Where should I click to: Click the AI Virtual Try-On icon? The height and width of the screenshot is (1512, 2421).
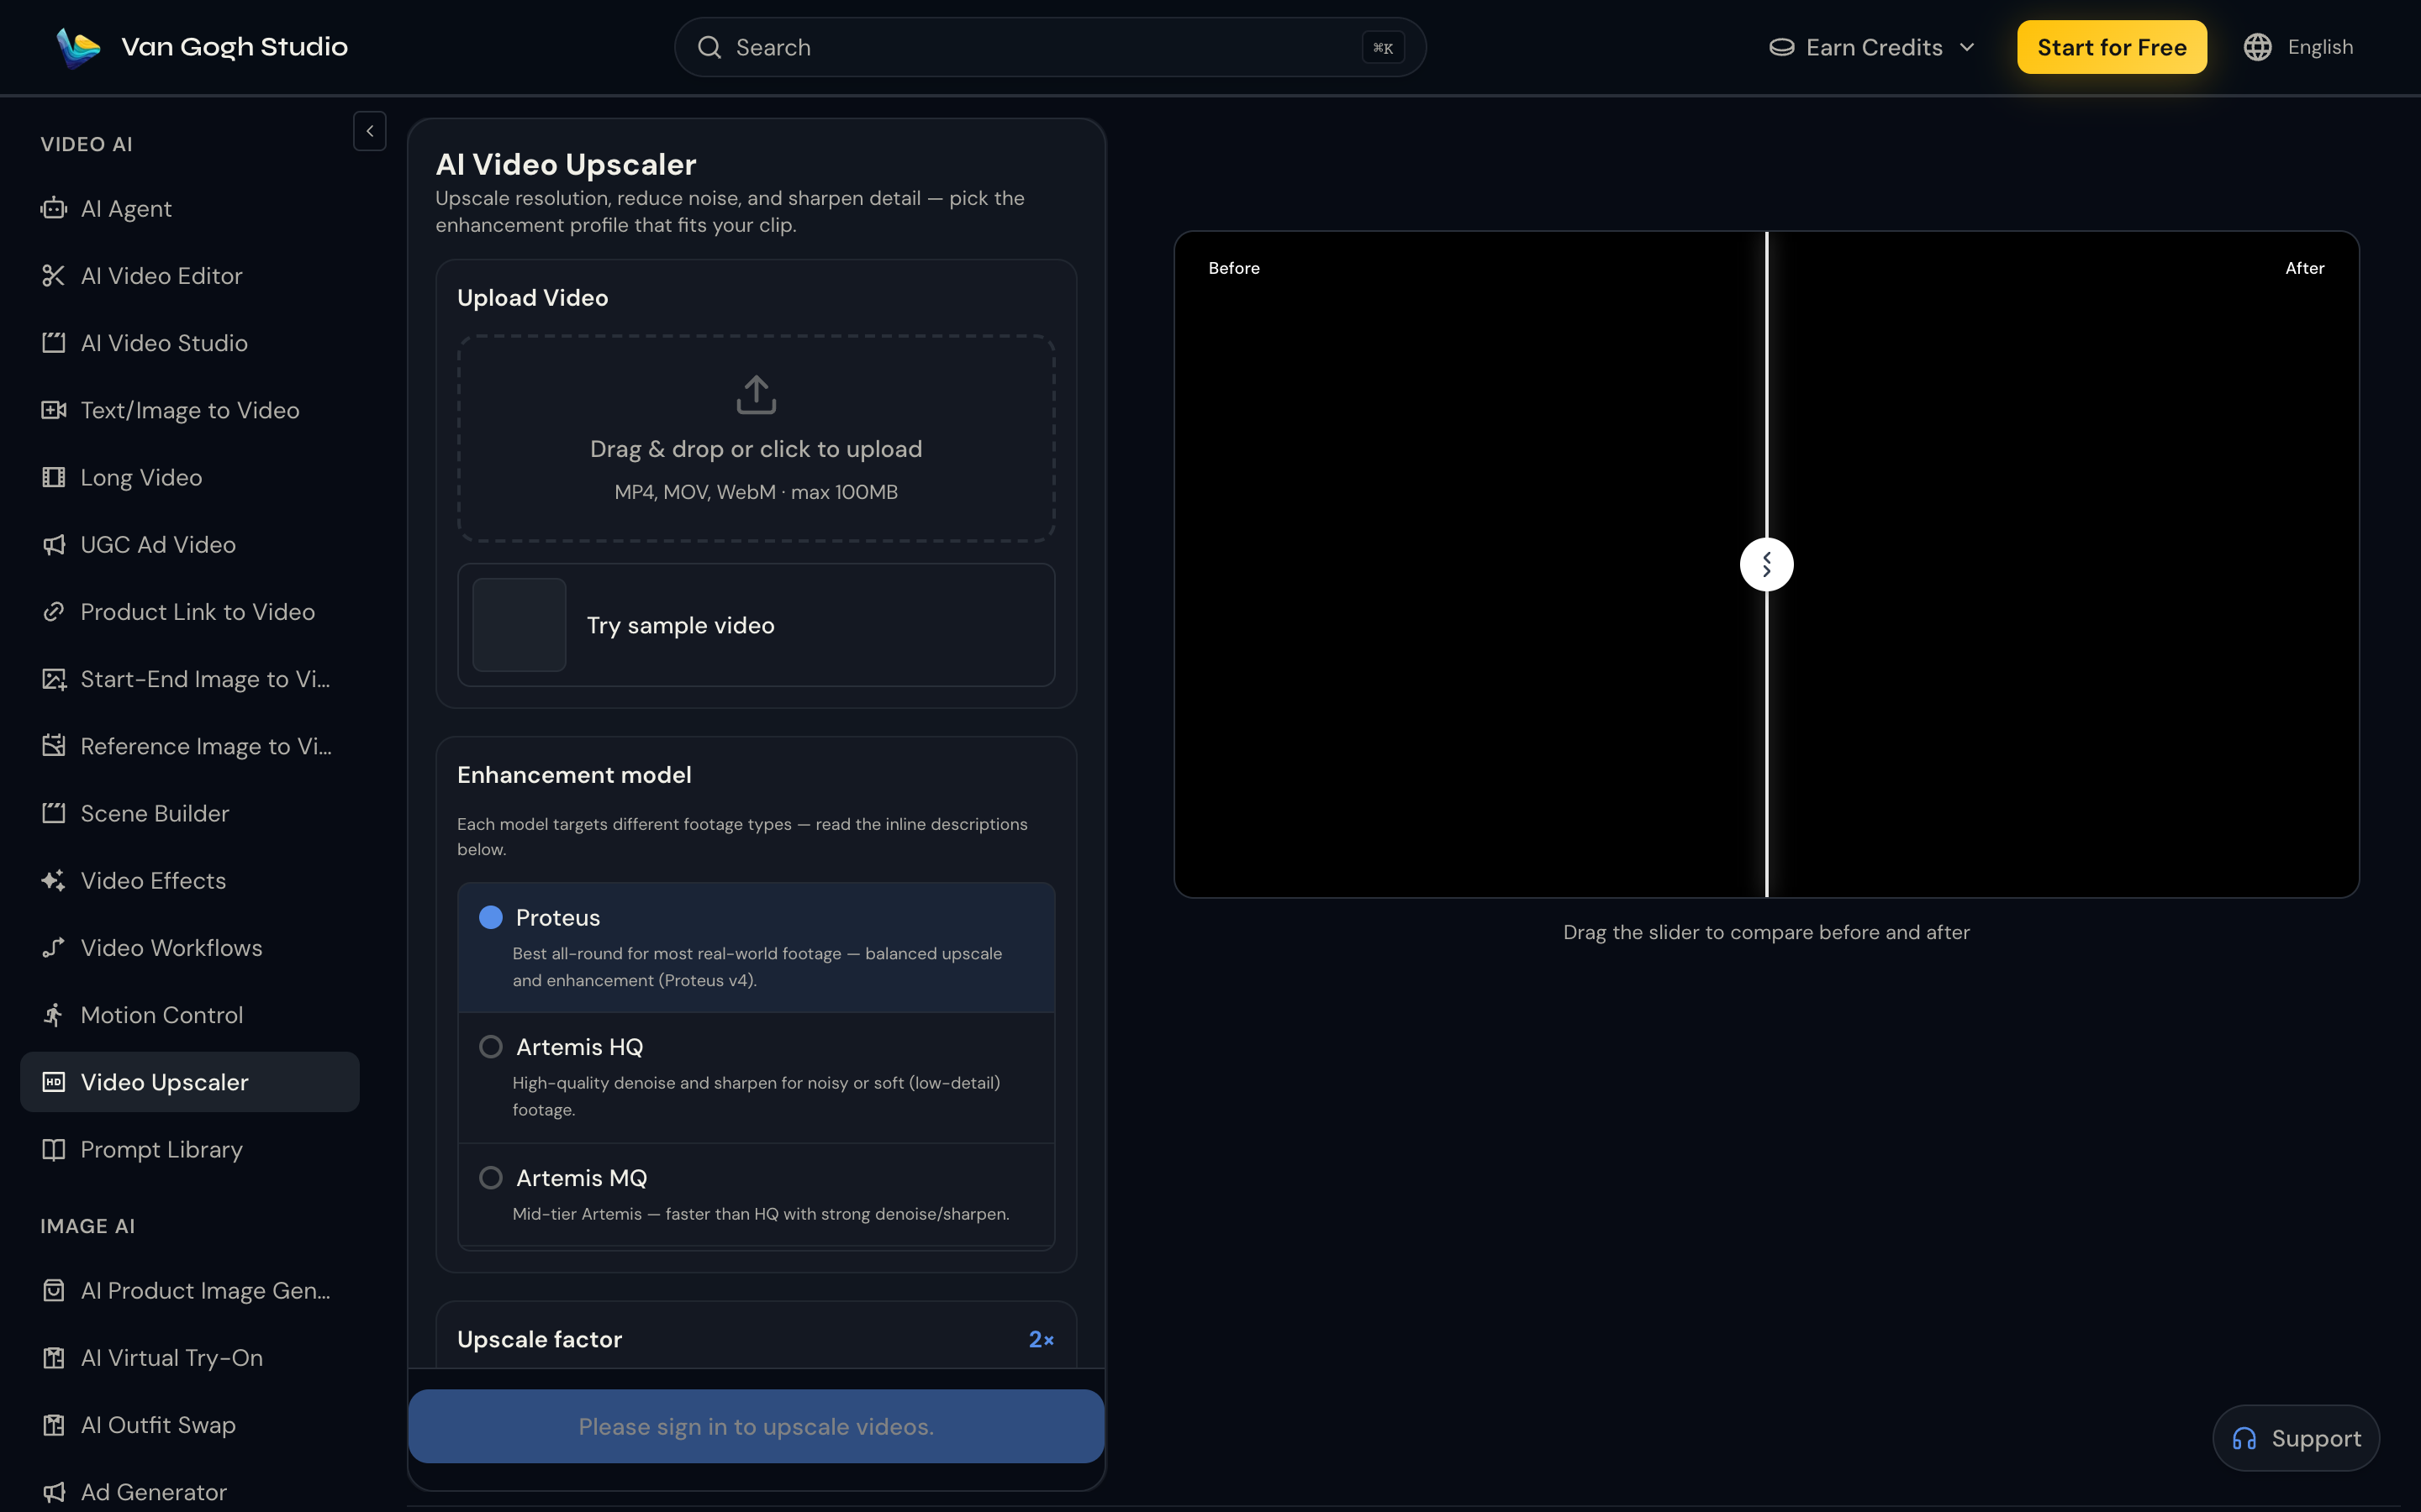(x=53, y=1357)
